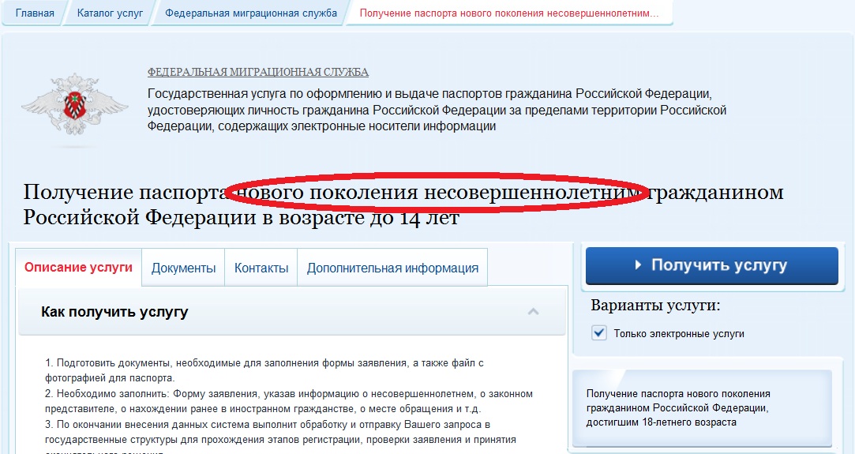Open the Федеральная миграционная служба breadcrumb
The width and height of the screenshot is (855, 454).
tap(251, 13)
